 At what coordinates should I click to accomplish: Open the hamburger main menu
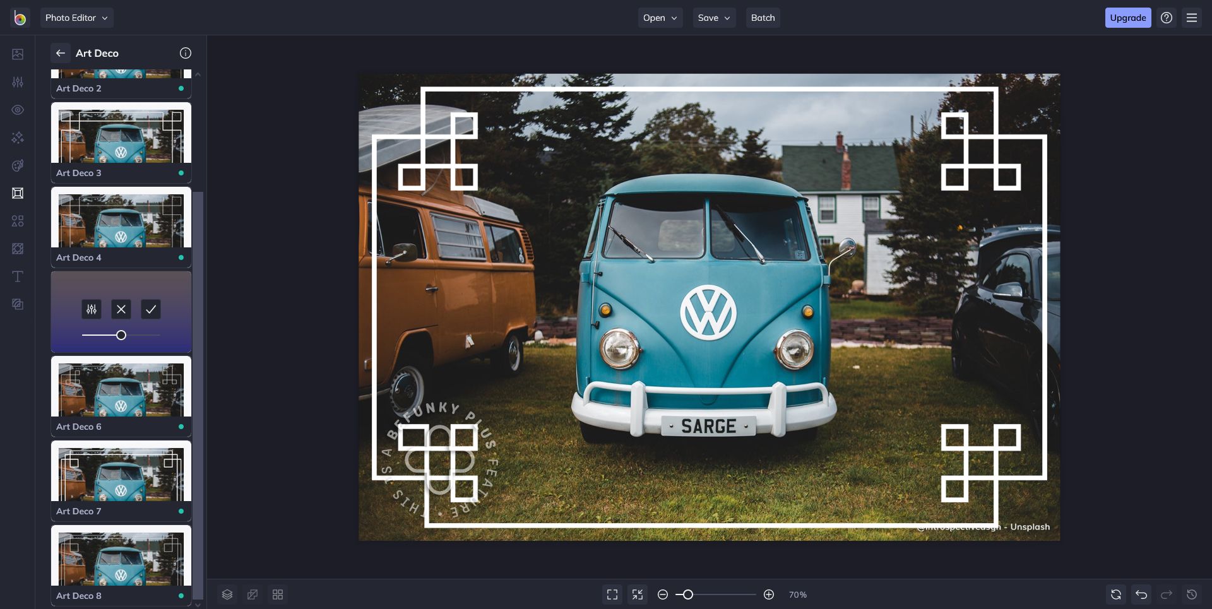tap(1192, 18)
